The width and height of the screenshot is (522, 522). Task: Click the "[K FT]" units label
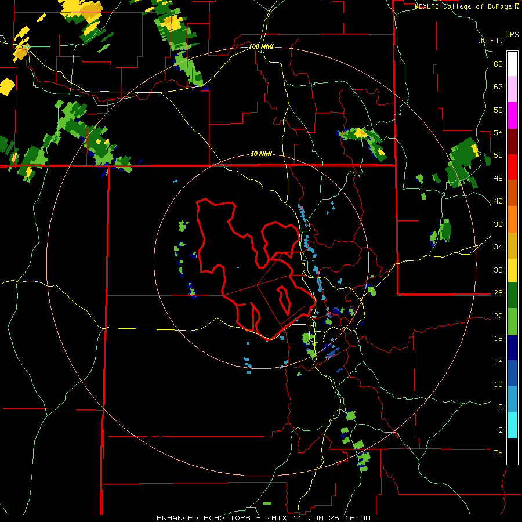pyautogui.click(x=490, y=40)
